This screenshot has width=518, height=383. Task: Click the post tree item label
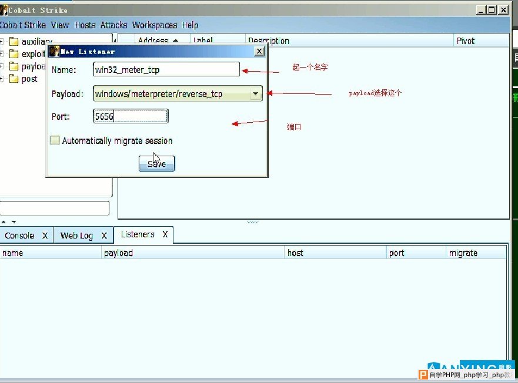coord(29,79)
